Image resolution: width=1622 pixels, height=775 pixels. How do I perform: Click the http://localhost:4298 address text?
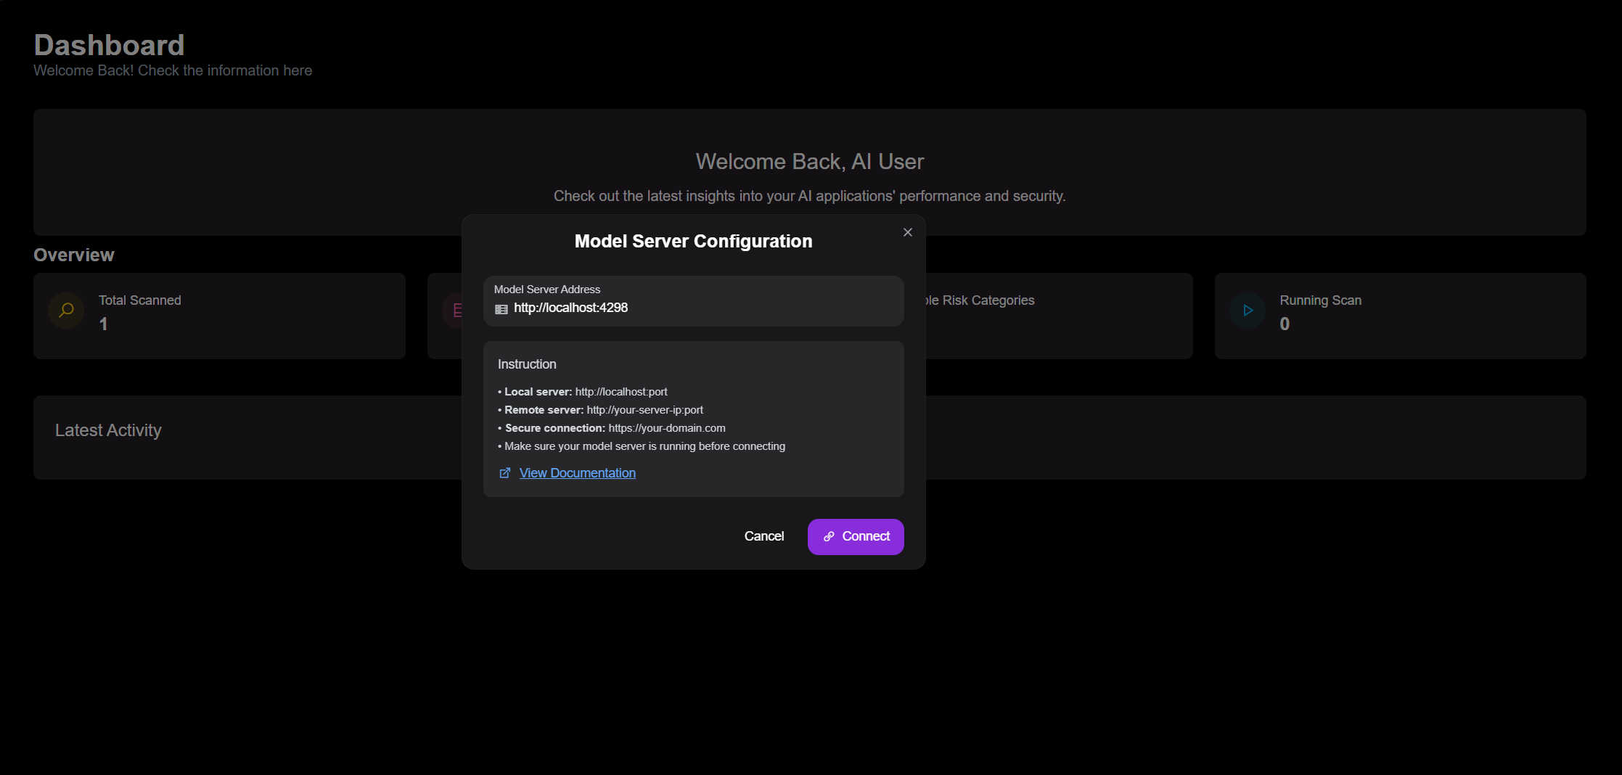[x=570, y=308]
